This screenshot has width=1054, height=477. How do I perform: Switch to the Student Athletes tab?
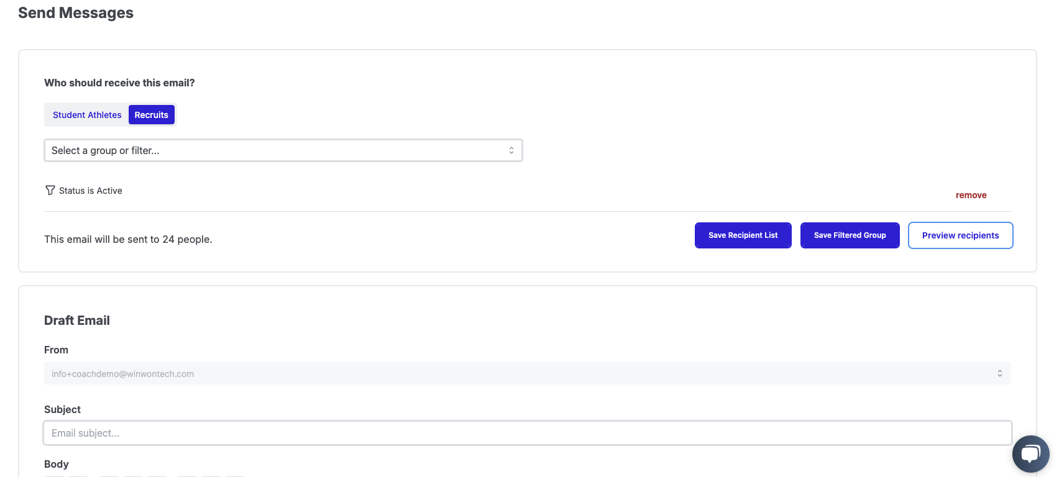[x=87, y=115]
